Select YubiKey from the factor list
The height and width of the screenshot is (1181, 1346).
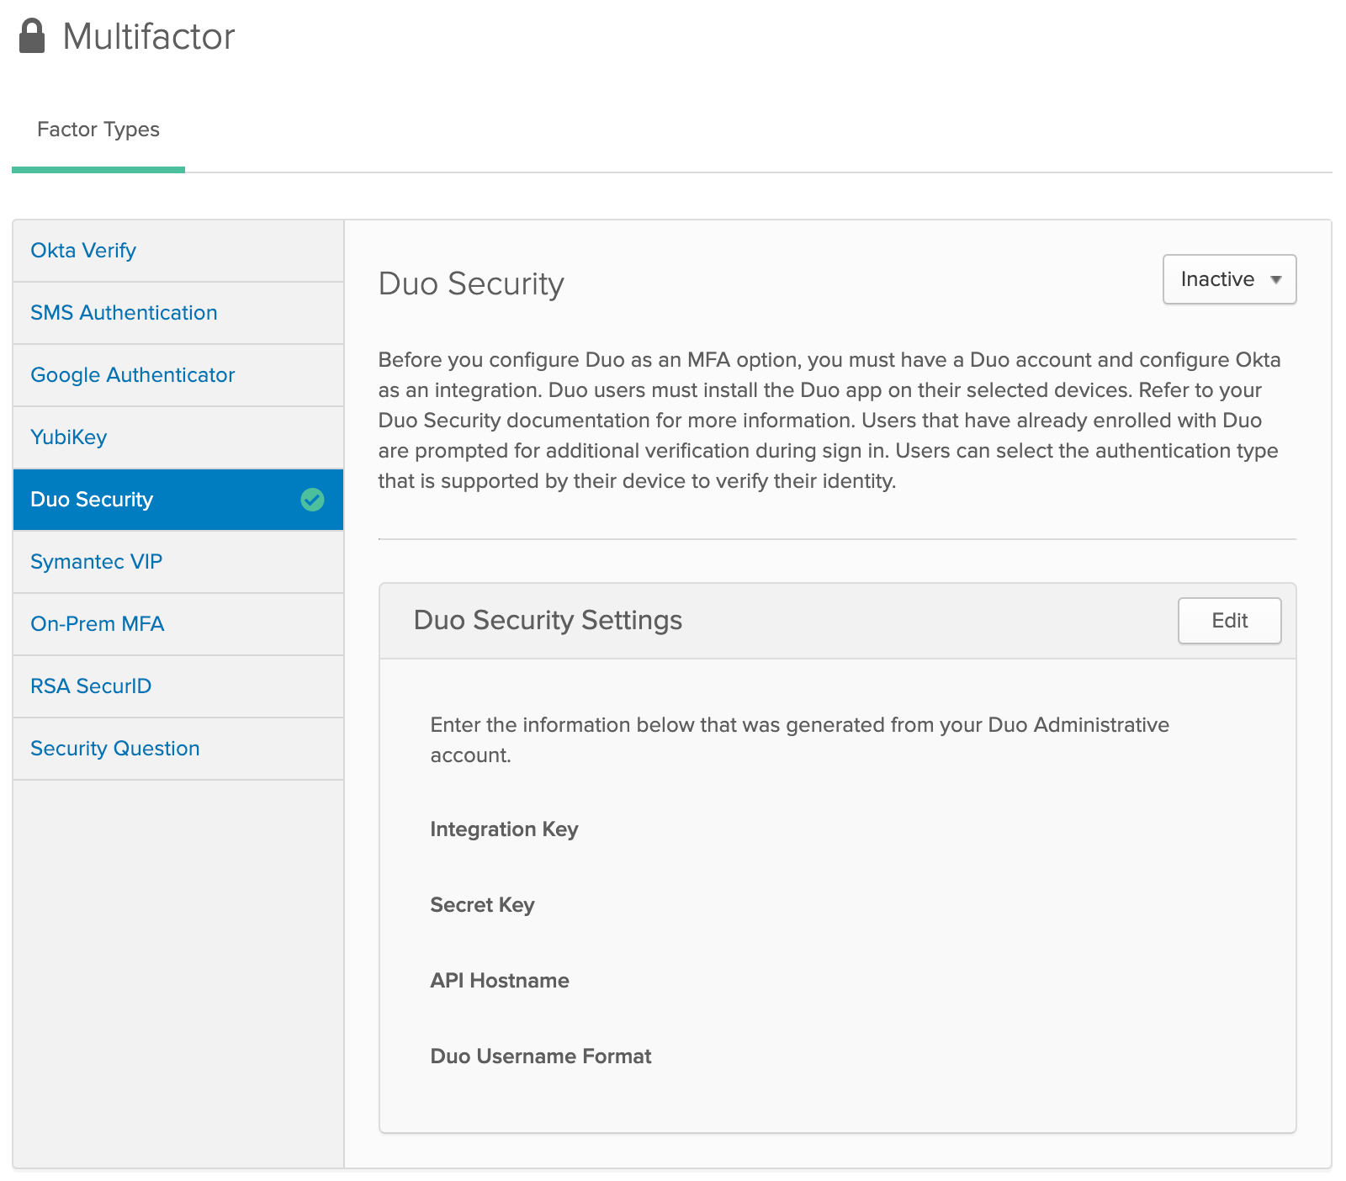click(68, 437)
